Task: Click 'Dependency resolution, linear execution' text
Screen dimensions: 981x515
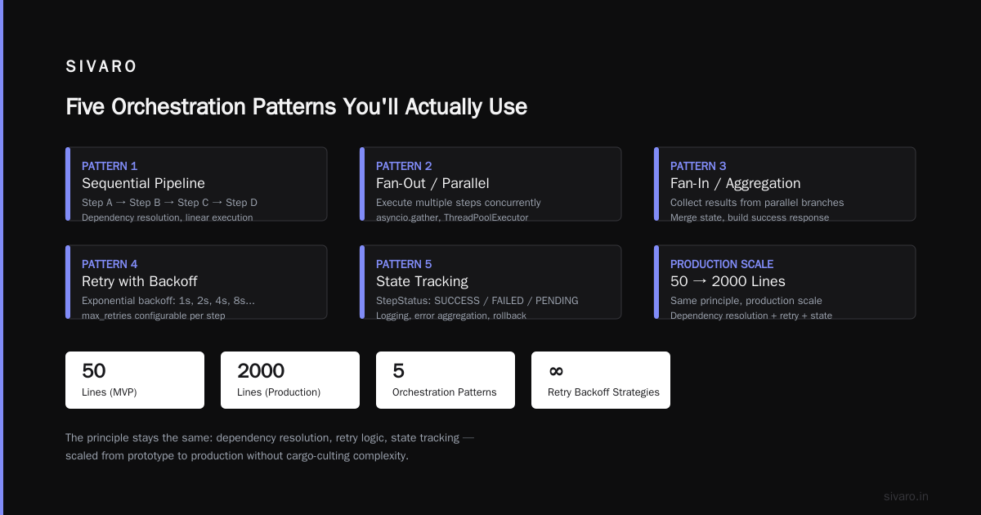Action: [167, 217]
